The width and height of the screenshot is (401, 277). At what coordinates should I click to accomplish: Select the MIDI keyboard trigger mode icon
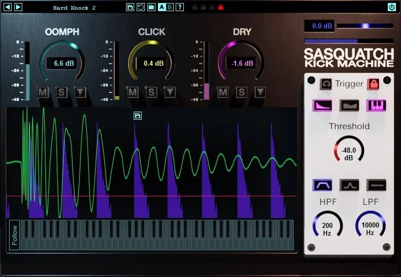tap(376, 106)
